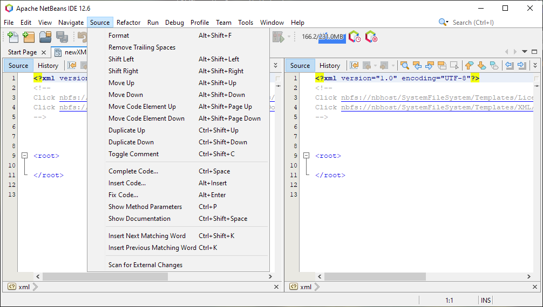Click the Shift Line Left icon

tap(510, 65)
